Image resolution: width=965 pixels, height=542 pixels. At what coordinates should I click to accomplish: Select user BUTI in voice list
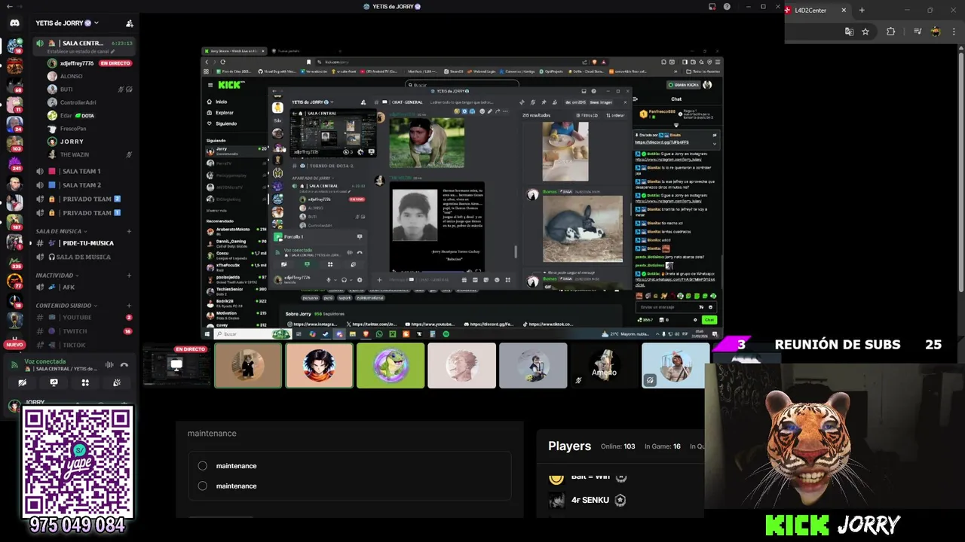[x=66, y=90]
